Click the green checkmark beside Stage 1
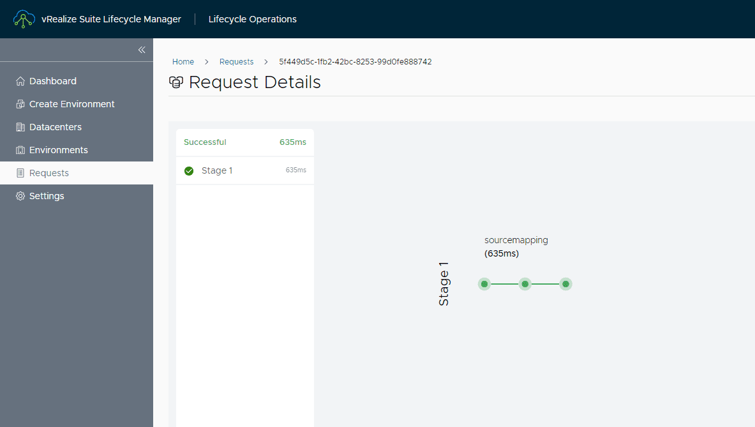Screen dimensions: 755x427 (188, 171)
